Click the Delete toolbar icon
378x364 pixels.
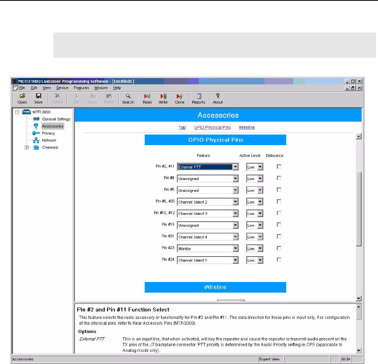pos(57,99)
